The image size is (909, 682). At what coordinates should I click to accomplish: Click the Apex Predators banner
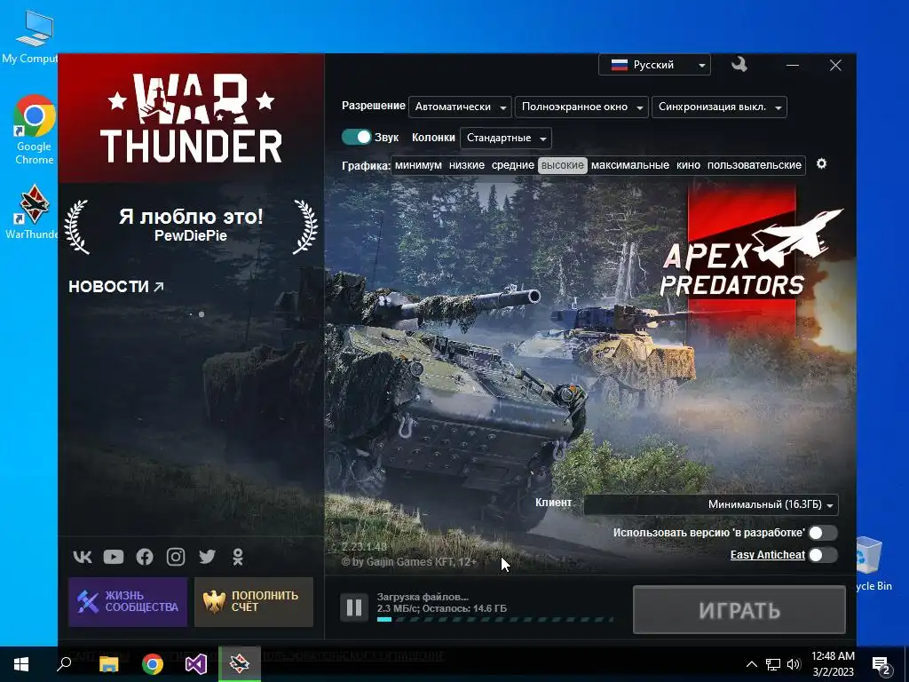click(752, 260)
